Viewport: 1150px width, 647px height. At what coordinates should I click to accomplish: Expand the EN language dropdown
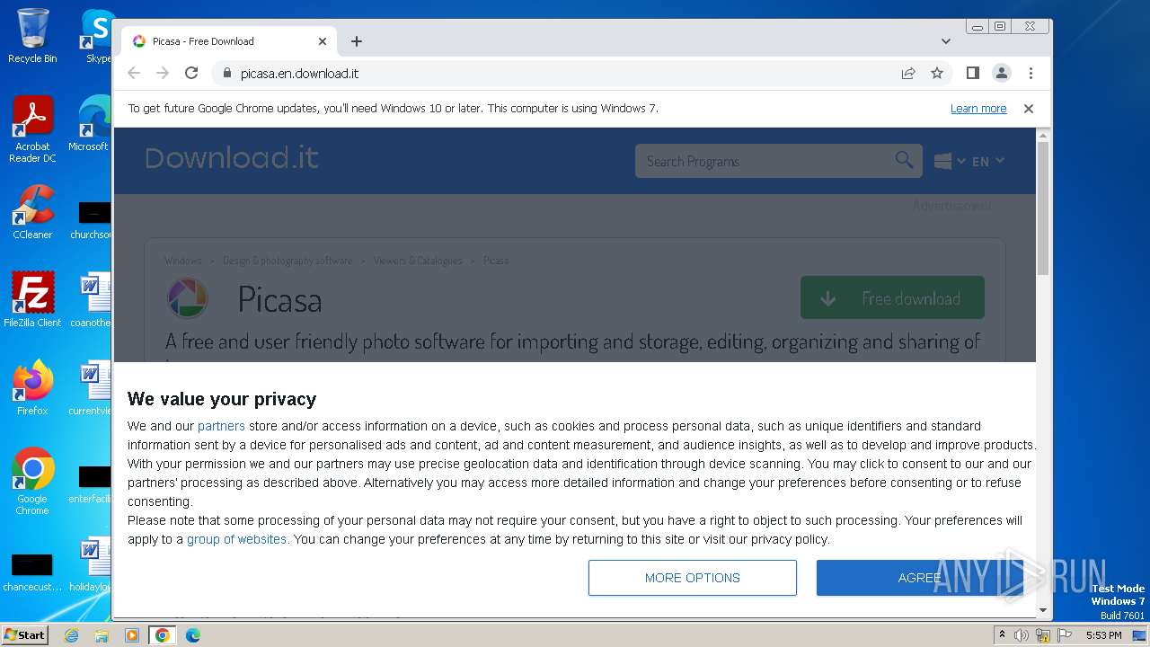click(x=987, y=162)
